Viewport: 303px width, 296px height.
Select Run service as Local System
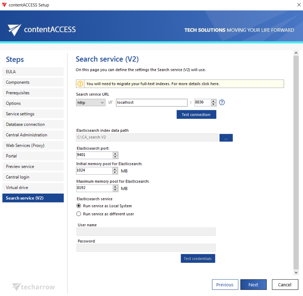click(x=79, y=206)
